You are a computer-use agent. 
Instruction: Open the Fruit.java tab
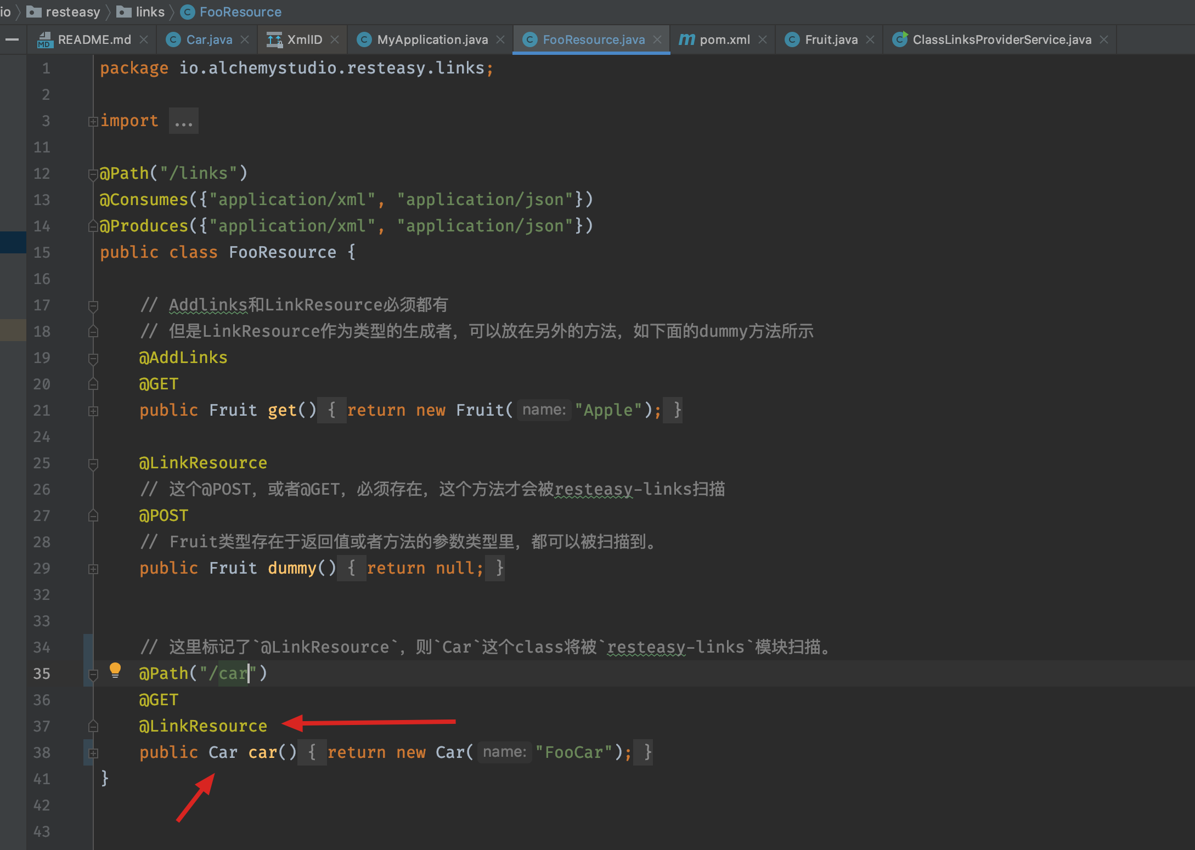[831, 39]
